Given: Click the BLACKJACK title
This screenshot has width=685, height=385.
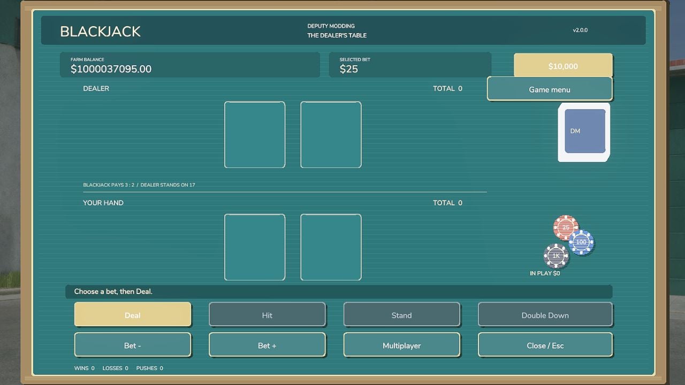Looking at the screenshot, I should click(x=100, y=32).
